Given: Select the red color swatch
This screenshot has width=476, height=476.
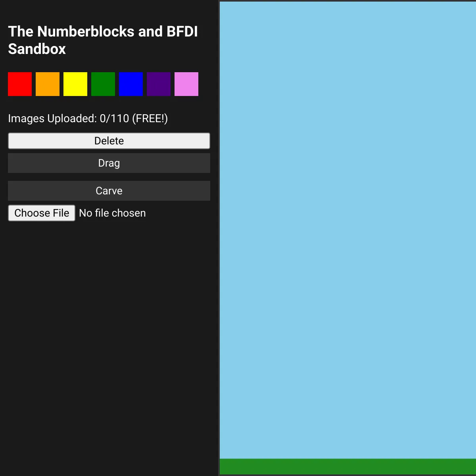Looking at the screenshot, I should 19,84.
